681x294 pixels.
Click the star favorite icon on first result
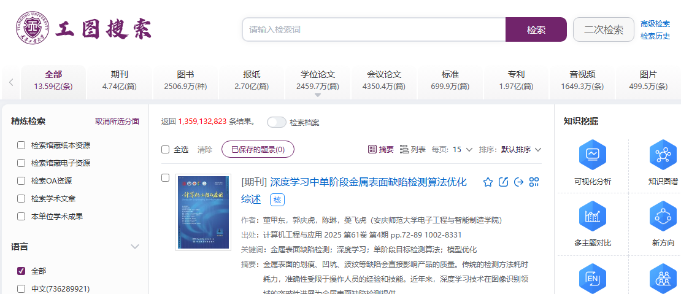click(x=488, y=182)
